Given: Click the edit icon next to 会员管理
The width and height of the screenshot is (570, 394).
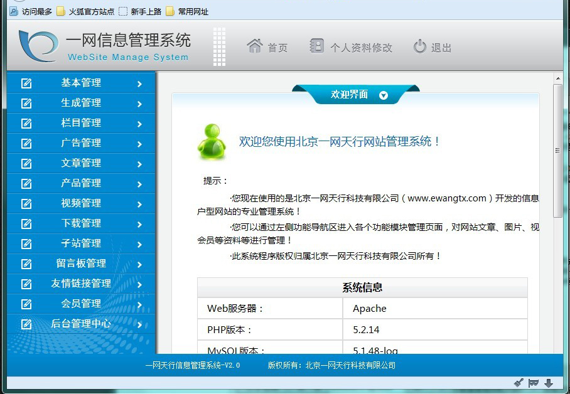Looking at the screenshot, I should pyautogui.click(x=26, y=303).
